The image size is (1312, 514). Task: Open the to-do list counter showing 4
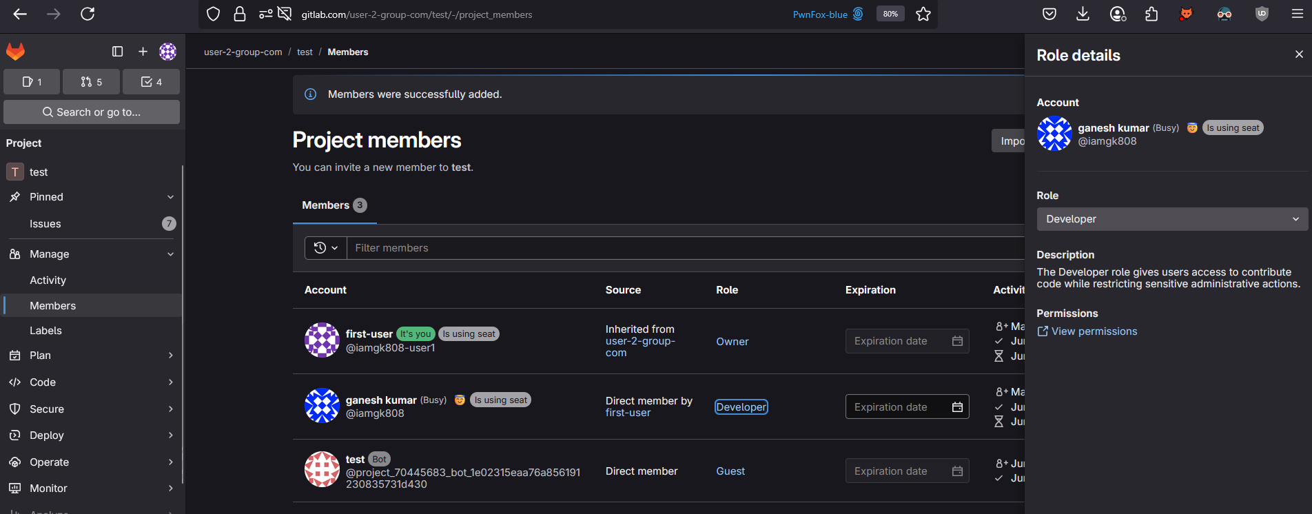[151, 82]
